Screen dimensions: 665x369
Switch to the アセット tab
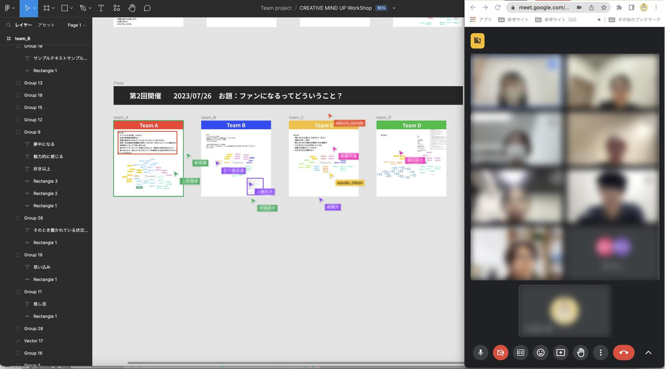tap(46, 25)
